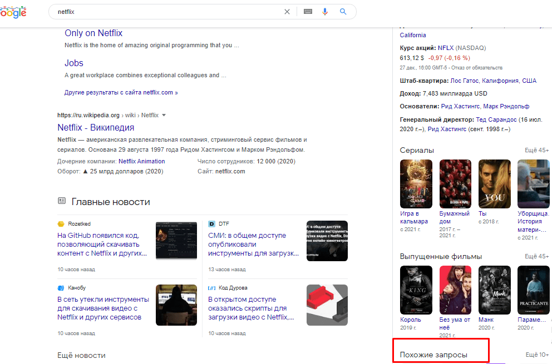Open Манк movie title link

[x=486, y=320]
